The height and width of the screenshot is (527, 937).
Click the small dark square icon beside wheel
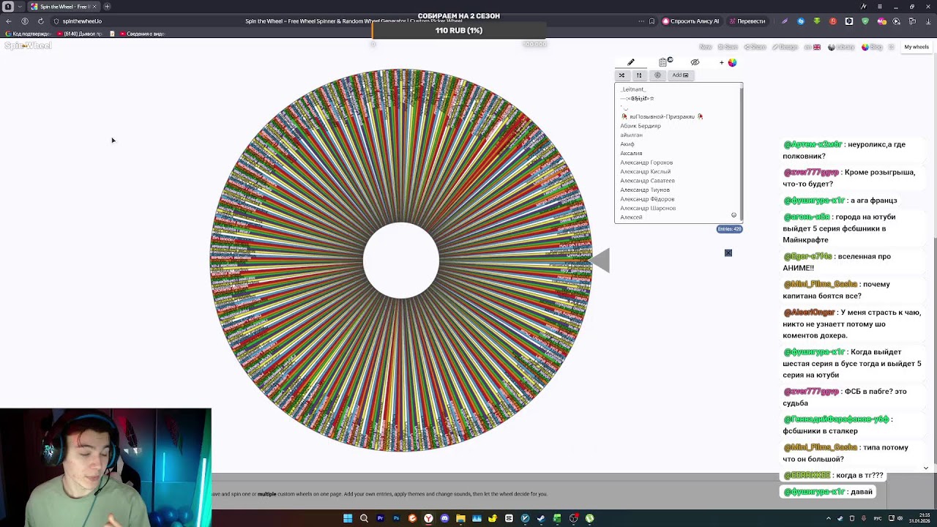coord(728,253)
